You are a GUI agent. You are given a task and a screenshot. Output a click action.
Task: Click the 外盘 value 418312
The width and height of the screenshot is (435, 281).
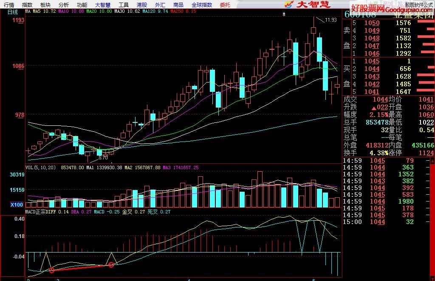(x=377, y=145)
